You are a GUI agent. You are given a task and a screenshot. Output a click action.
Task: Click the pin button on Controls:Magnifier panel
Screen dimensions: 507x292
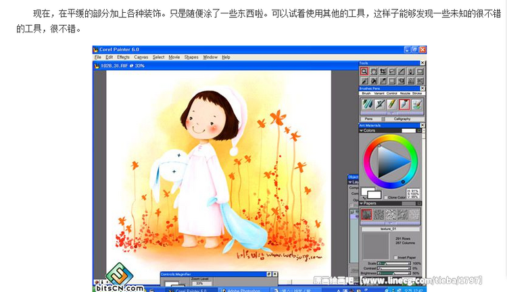point(268,274)
